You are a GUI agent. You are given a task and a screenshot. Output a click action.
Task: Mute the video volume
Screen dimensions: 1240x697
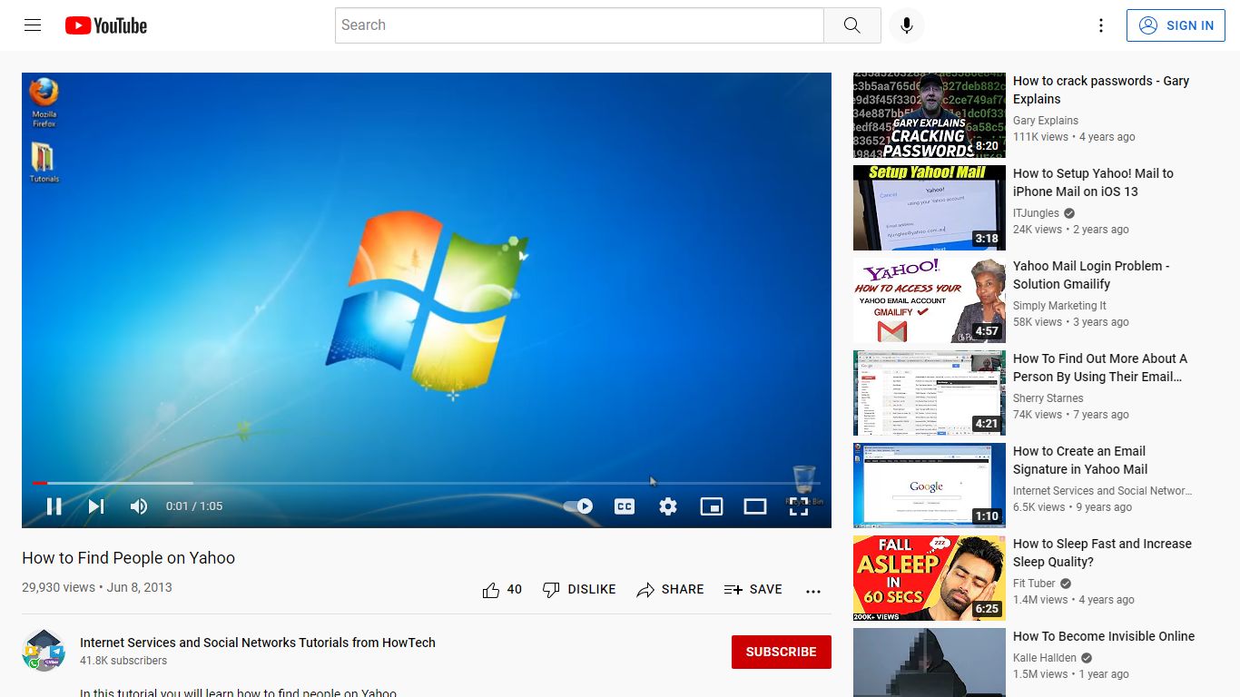pos(138,506)
